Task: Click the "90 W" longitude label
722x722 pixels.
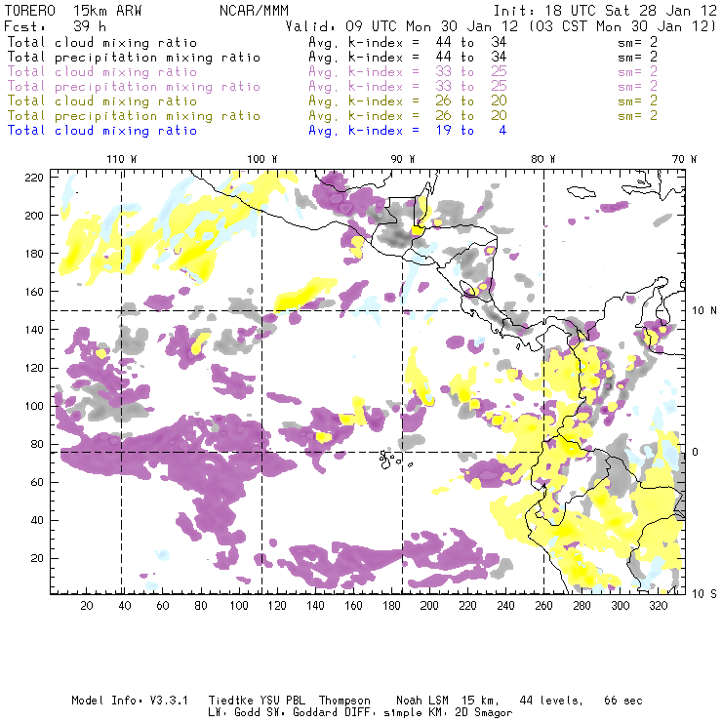Action: click(403, 159)
